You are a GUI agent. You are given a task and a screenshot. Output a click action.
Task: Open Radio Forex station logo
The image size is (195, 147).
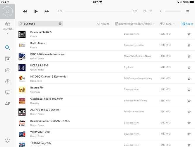[22, 45]
